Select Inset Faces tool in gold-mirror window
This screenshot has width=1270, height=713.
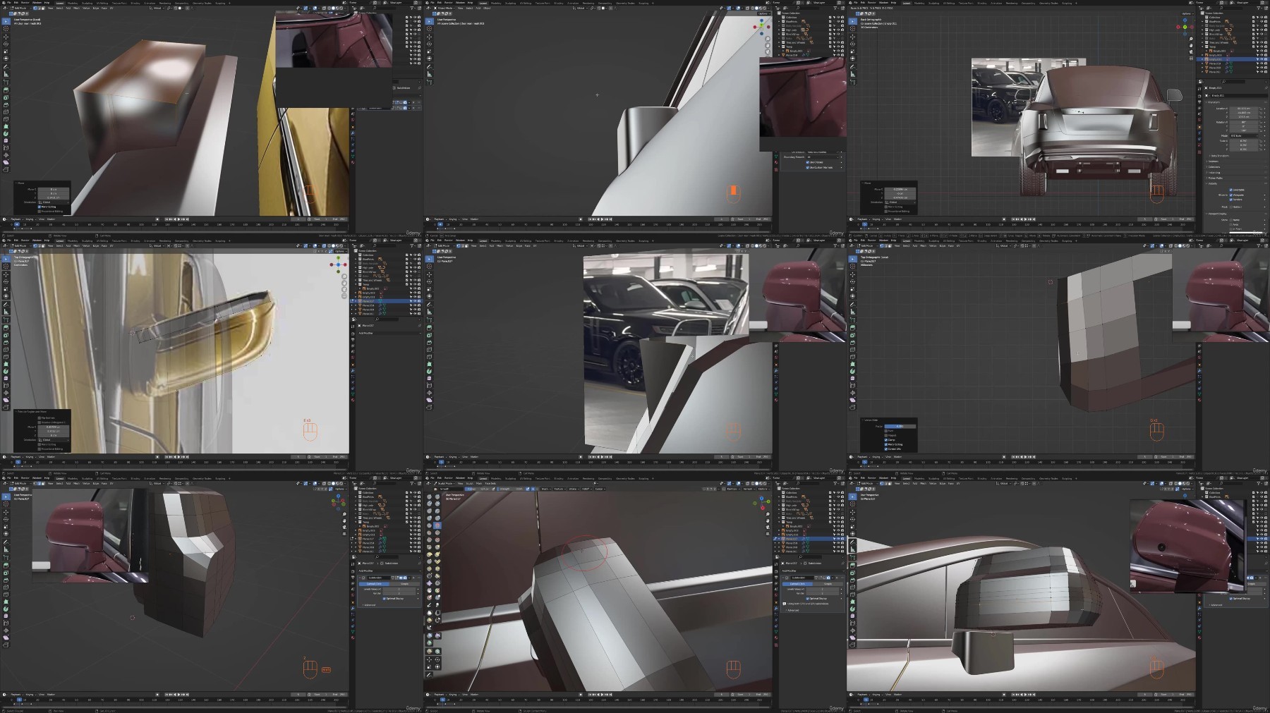[6, 335]
